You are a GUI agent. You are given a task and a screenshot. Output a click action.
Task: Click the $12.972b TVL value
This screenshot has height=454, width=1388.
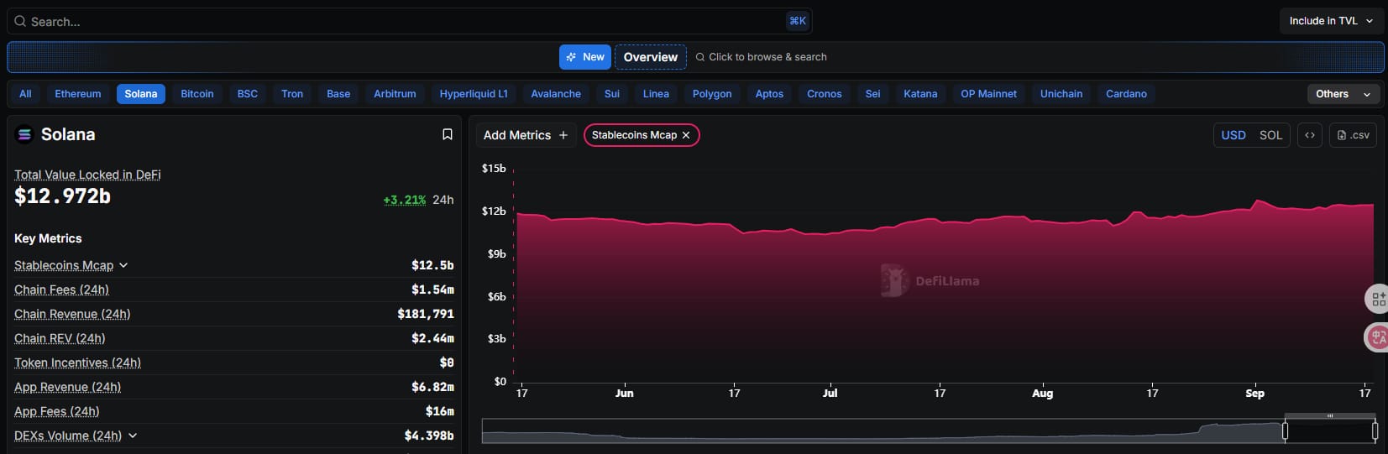[x=62, y=196]
